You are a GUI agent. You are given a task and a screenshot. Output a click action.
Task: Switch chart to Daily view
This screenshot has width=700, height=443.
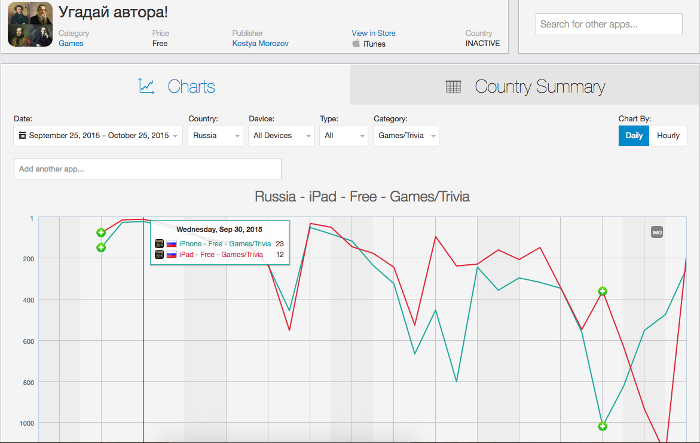coord(634,136)
